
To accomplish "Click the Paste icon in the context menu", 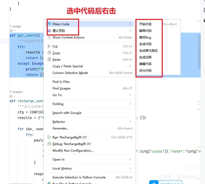I will 49,59.
